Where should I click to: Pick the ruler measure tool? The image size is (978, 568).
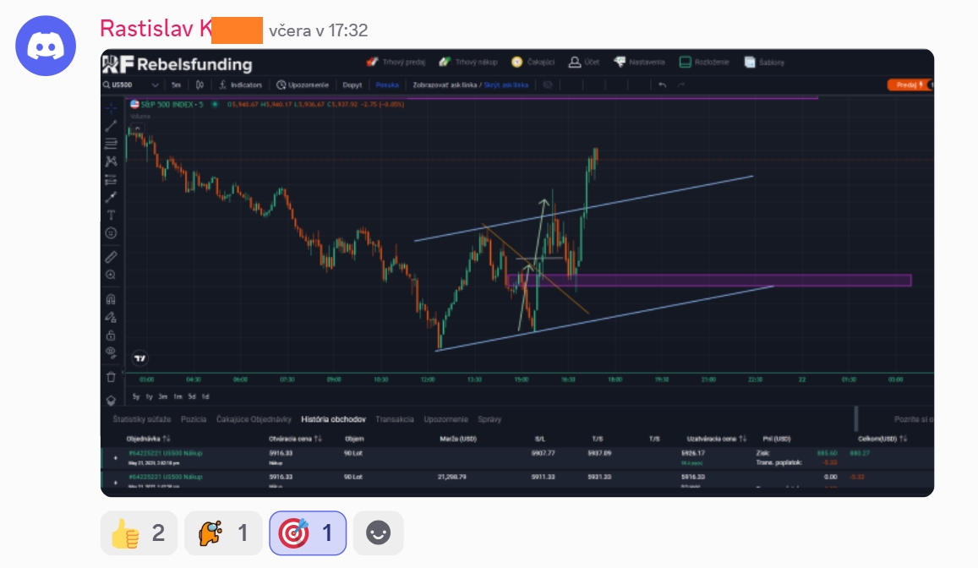111,256
